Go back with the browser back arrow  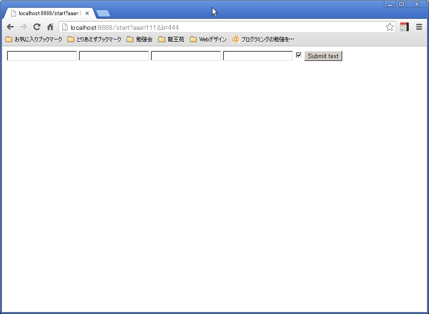click(x=11, y=27)
